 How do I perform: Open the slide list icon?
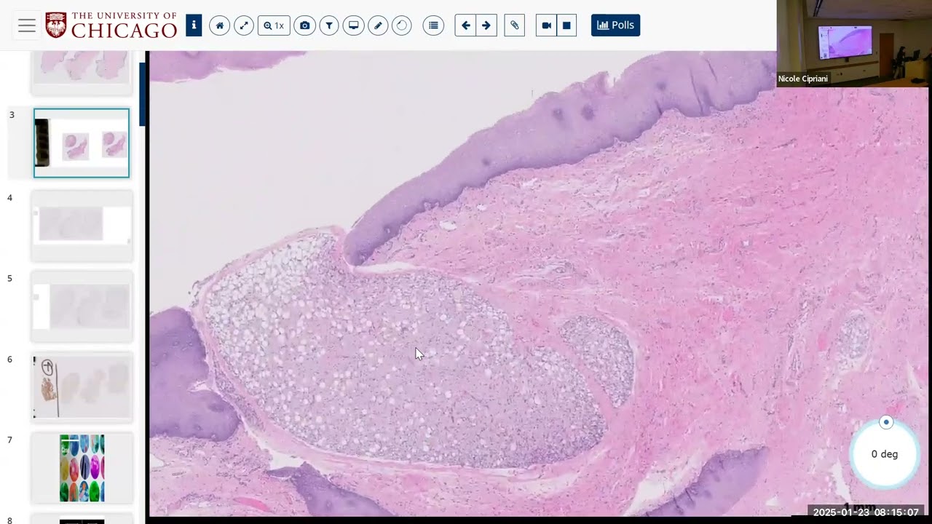[x=433, y=25]
